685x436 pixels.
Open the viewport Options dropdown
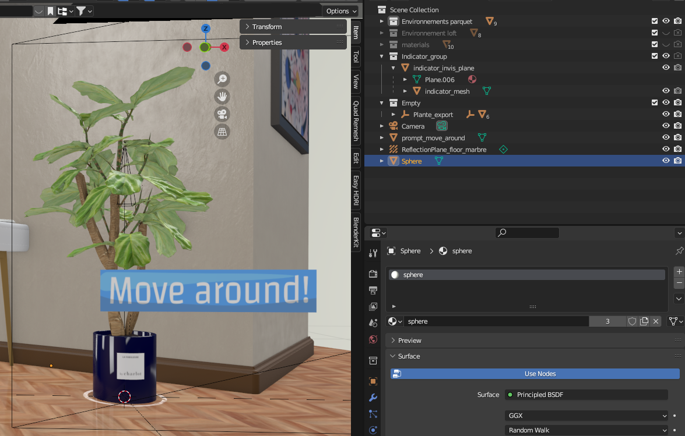[x=342, y=11]
